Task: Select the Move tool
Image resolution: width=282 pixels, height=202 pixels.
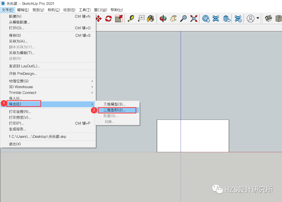Action: click(99, 19)
